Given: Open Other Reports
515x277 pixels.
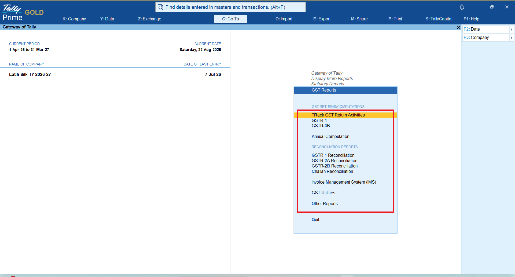Looking at the screenshot, I should (x=325, y=204).
